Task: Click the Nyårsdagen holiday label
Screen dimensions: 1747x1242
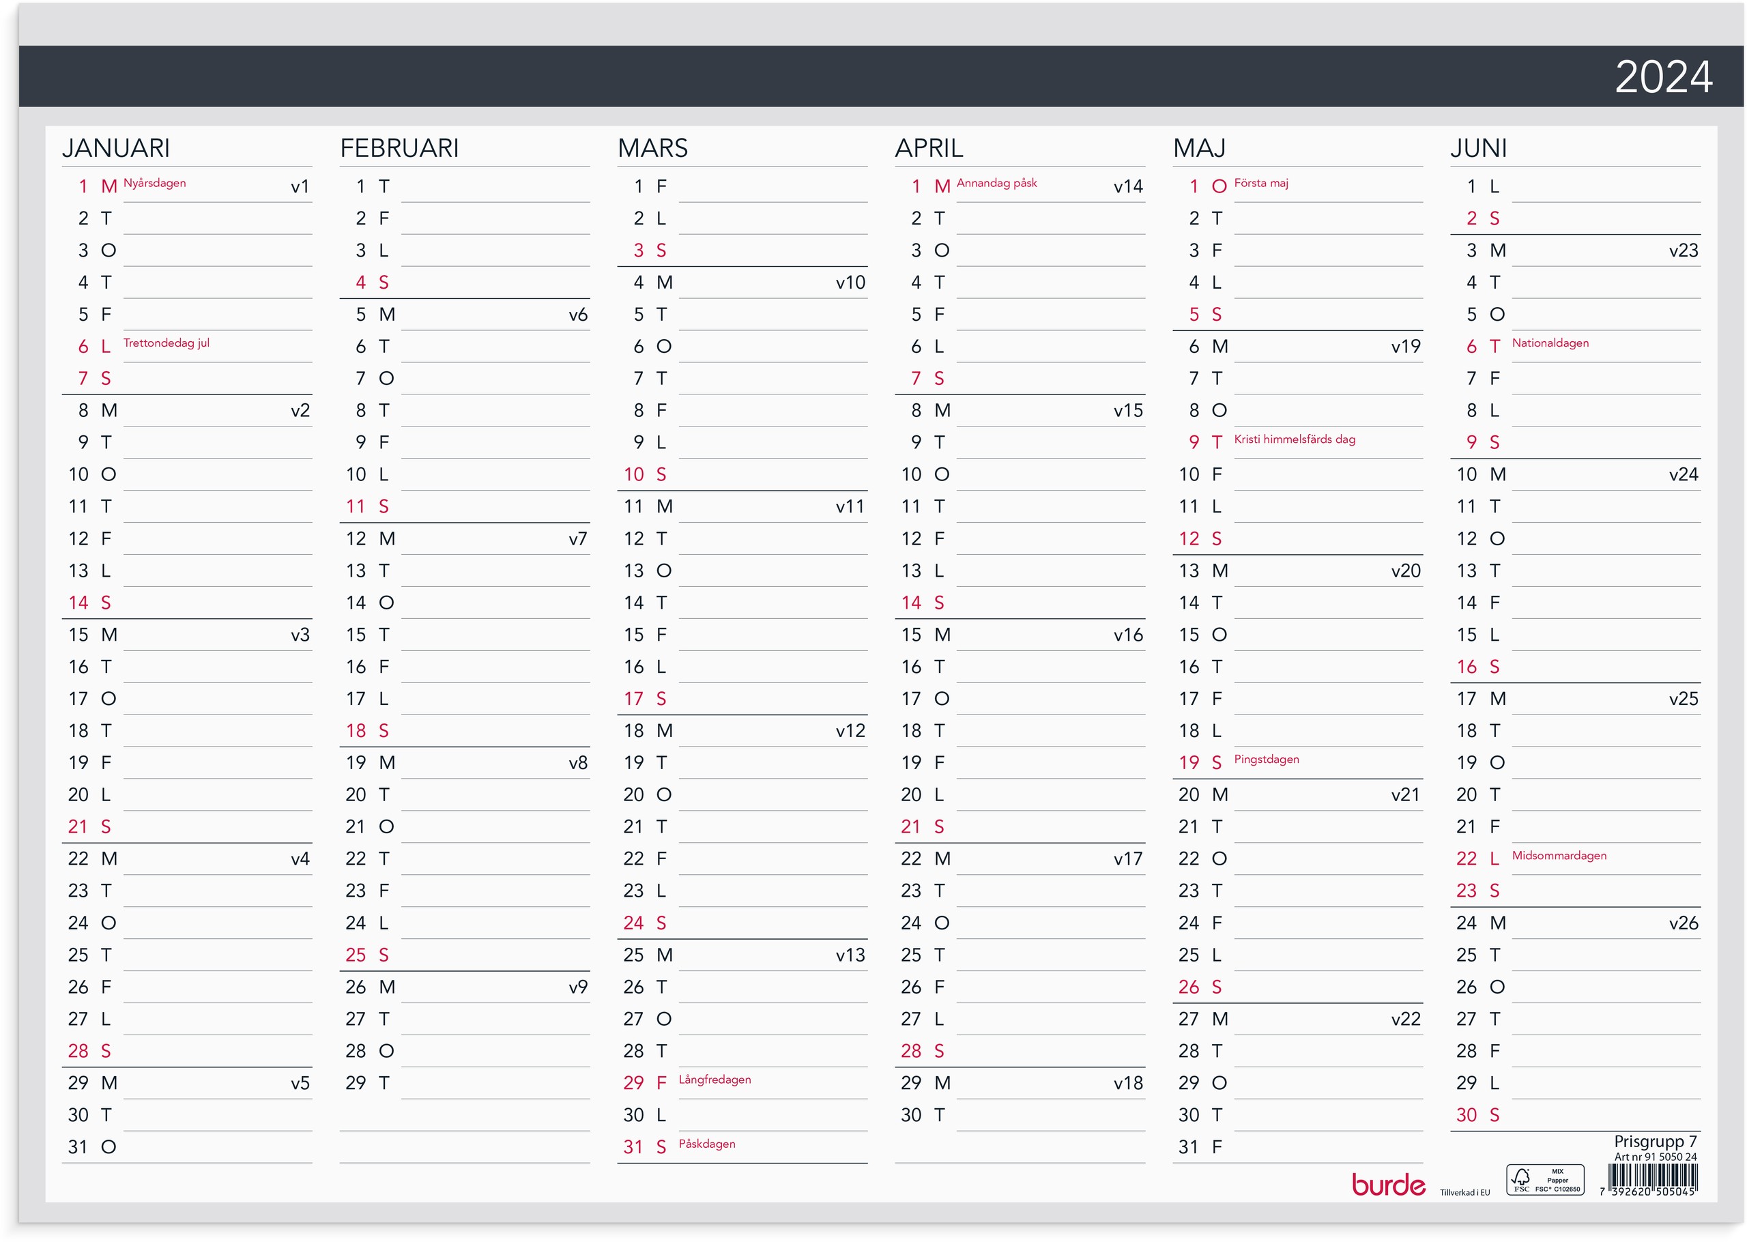Action: click(154, 183)
